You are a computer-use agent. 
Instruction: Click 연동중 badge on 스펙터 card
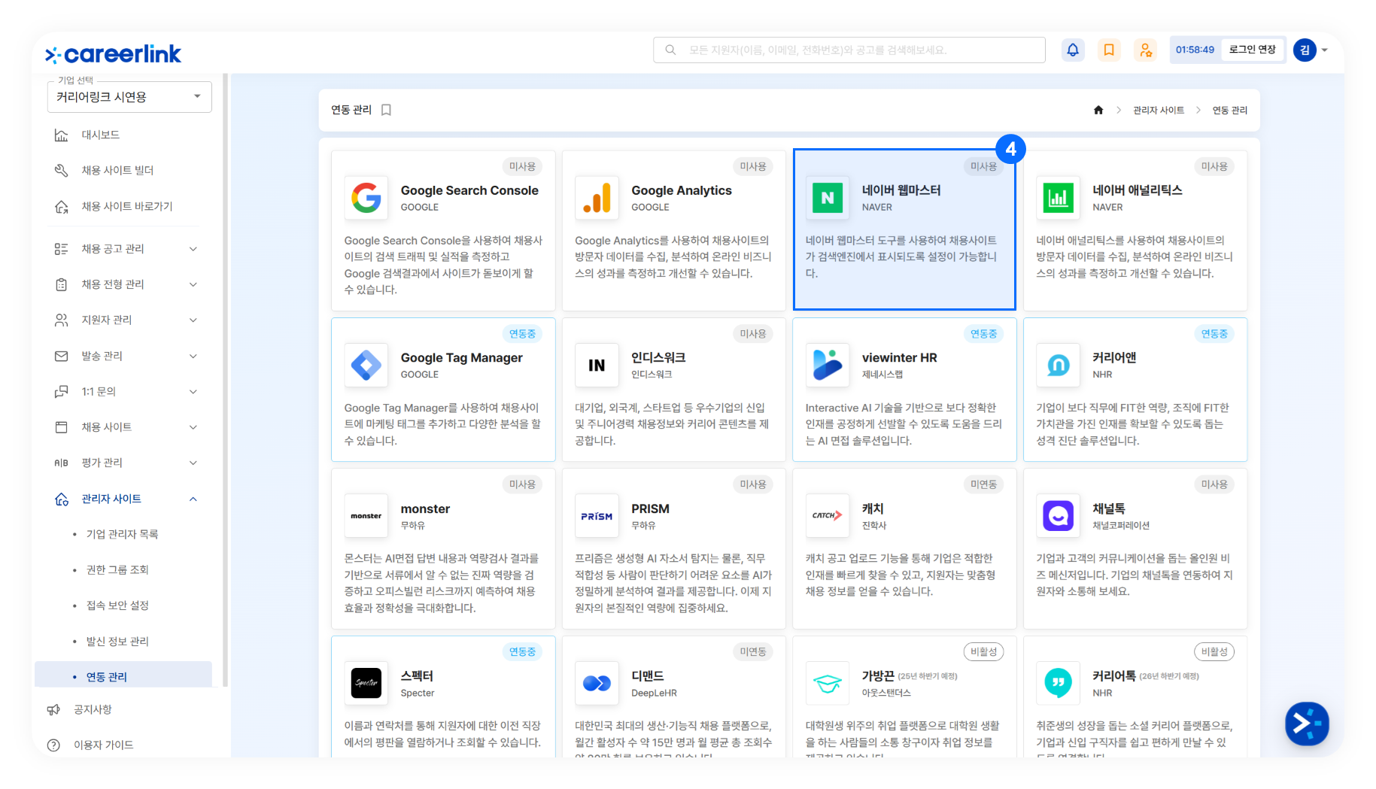click(x=522, y=651)
